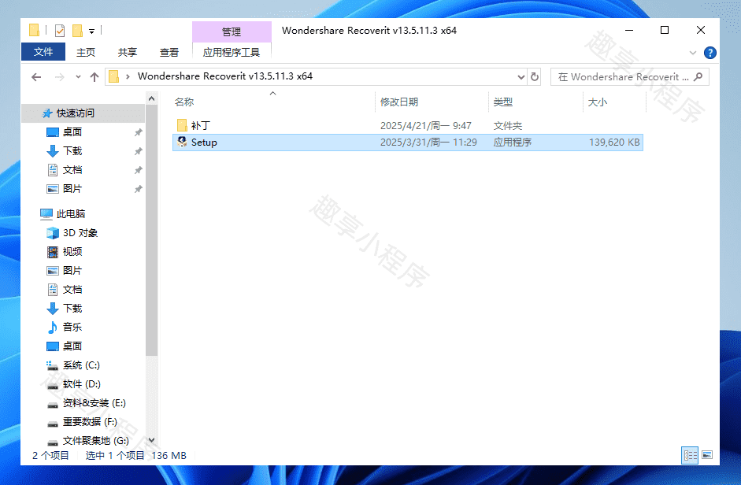
Task: Click the folder icon in the title bar
Action: (34, 30)
